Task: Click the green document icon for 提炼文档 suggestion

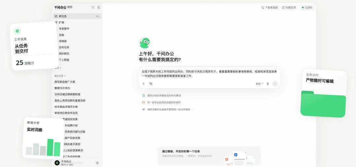Action: (x=143, y=96)
